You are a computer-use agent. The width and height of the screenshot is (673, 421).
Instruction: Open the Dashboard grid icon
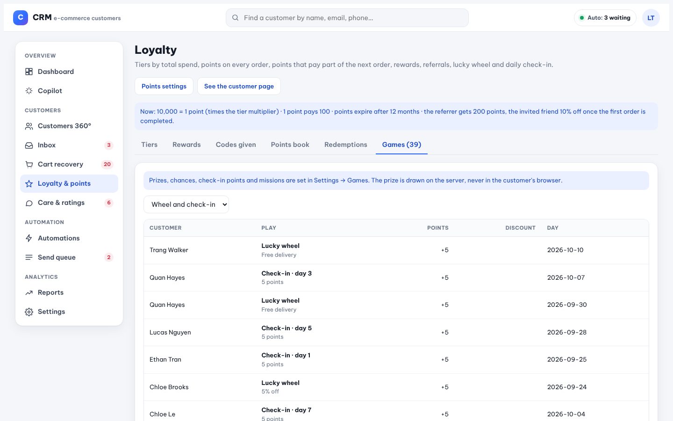click(29, 72)
